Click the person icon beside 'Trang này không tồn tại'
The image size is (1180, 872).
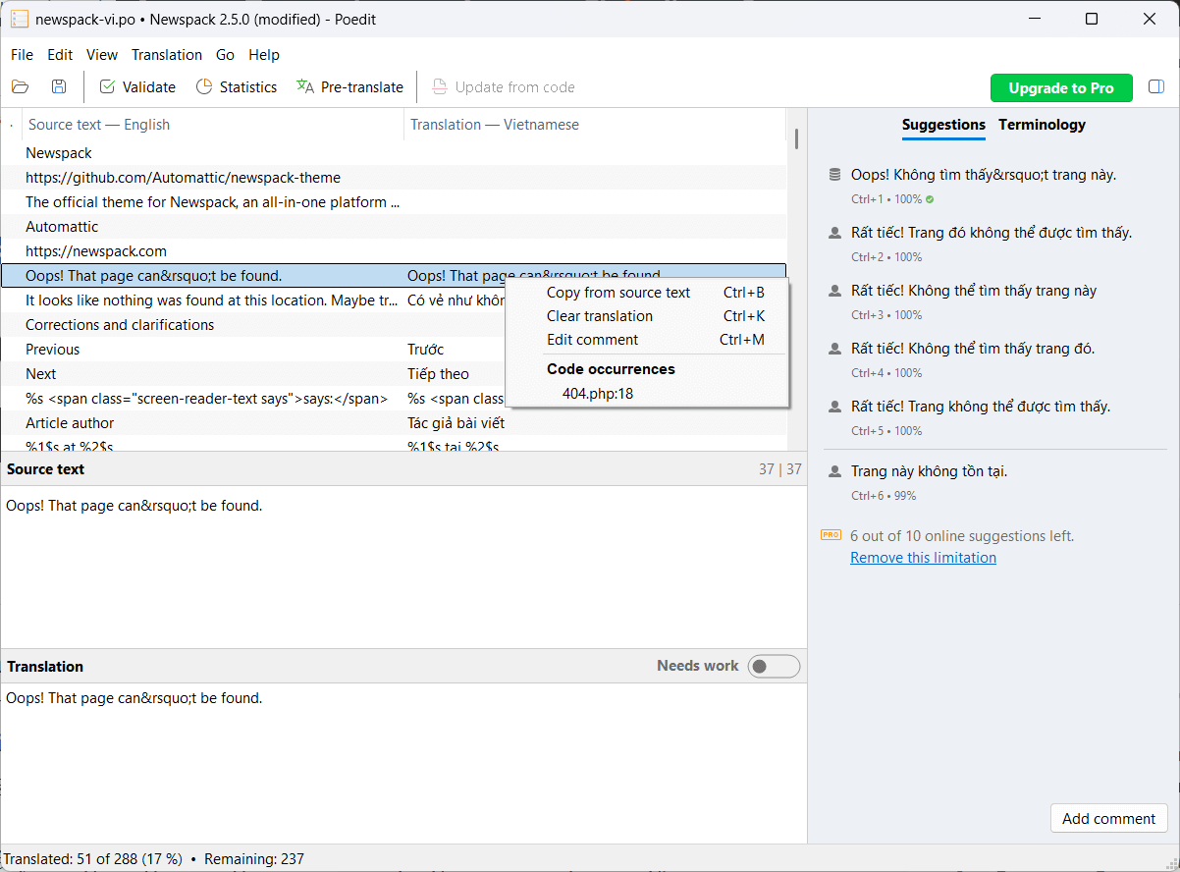[835, 471]
